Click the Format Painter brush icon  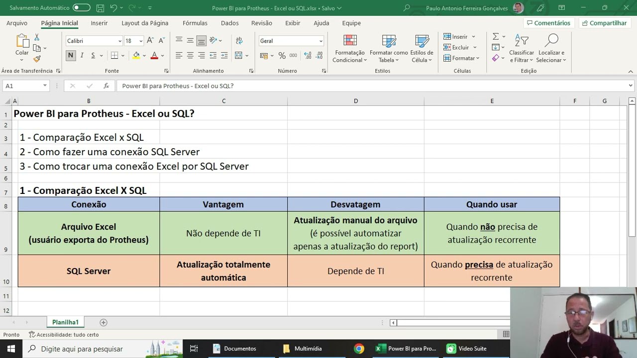tap(37, 59)
